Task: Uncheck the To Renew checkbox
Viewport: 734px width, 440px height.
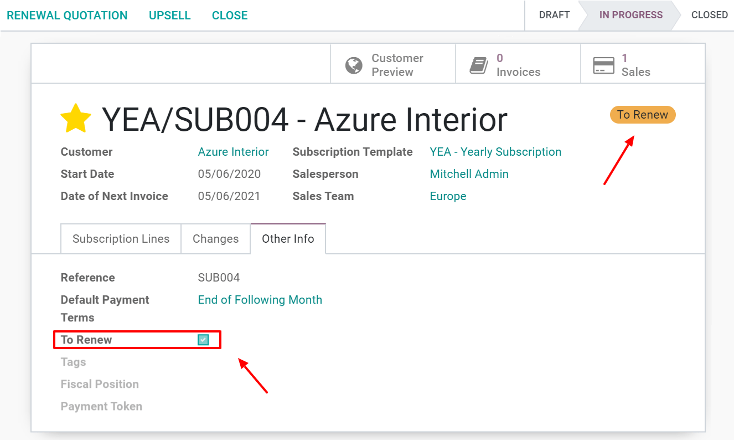Action: coord(203,339)
